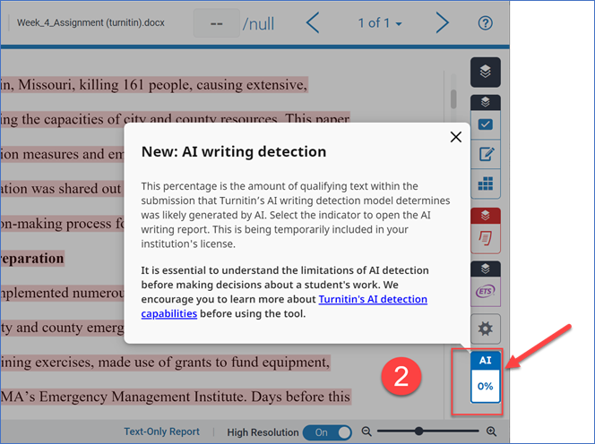This screenshot has height=444, width=595.
Task: Click the help question mark icon
Action: coord(485,23)
